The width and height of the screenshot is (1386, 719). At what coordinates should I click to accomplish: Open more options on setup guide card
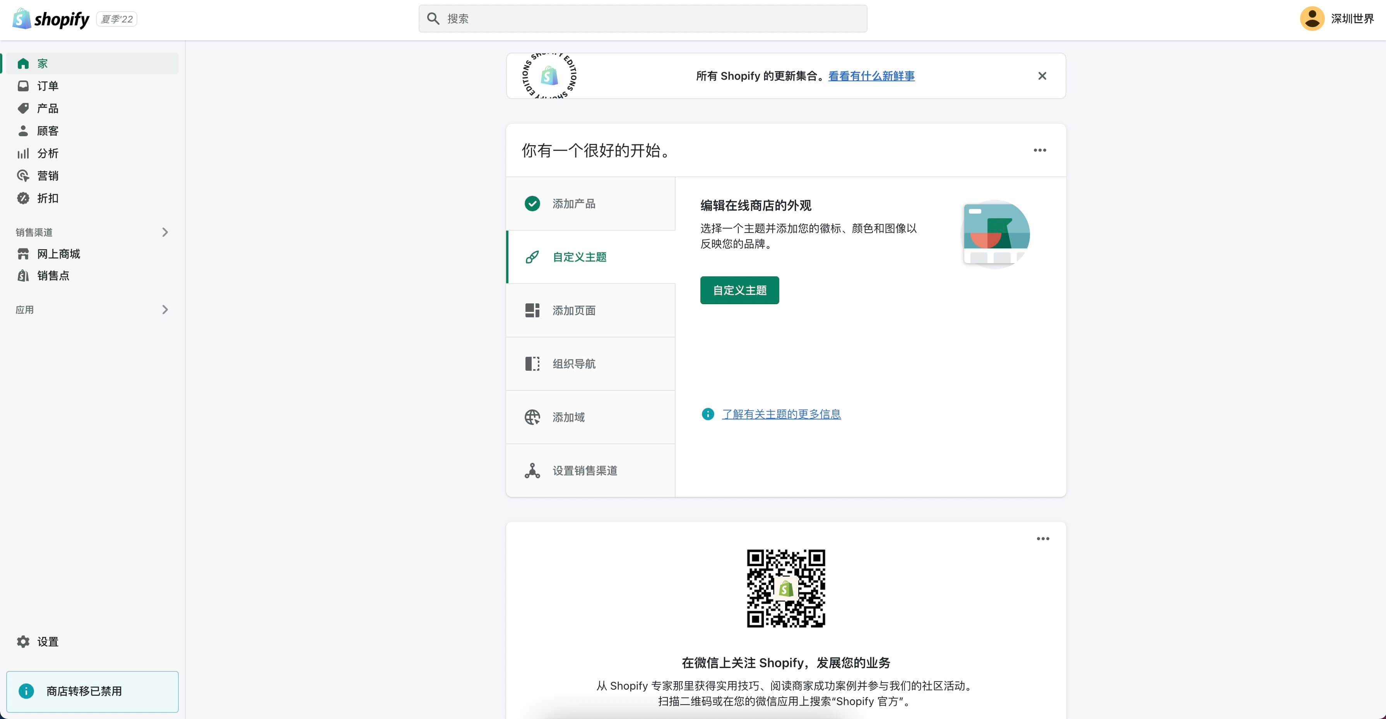click(x=1039, y=150)
